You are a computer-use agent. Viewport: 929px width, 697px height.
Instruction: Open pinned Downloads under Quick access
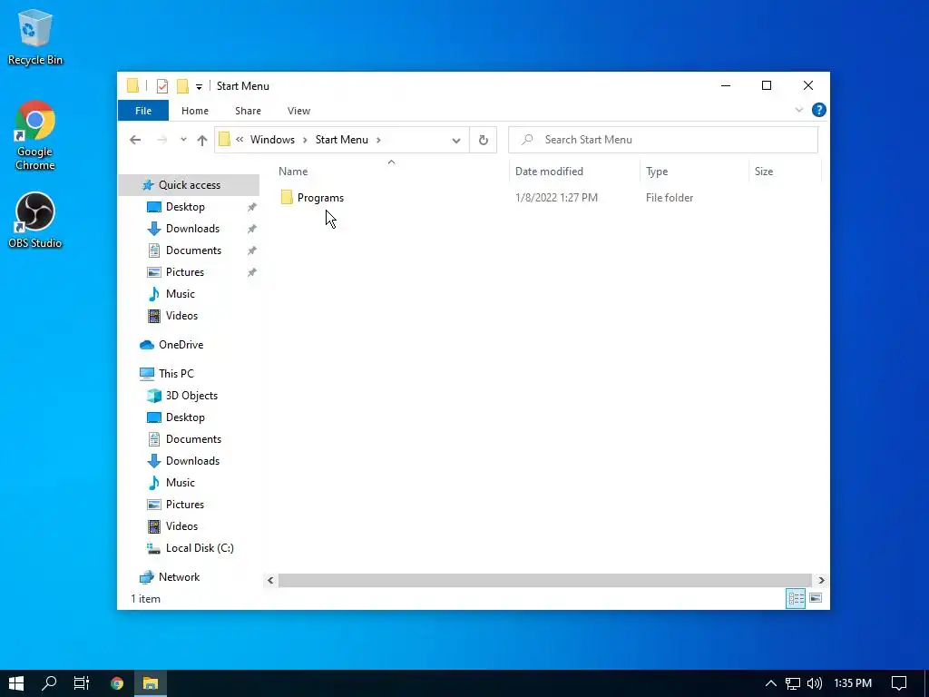[192, 229]
